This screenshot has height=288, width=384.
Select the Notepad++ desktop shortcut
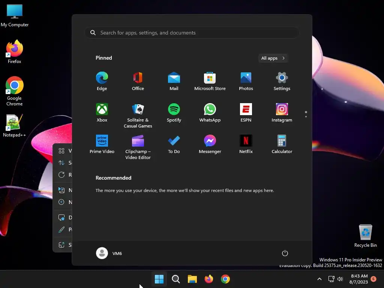coord(15,126)
